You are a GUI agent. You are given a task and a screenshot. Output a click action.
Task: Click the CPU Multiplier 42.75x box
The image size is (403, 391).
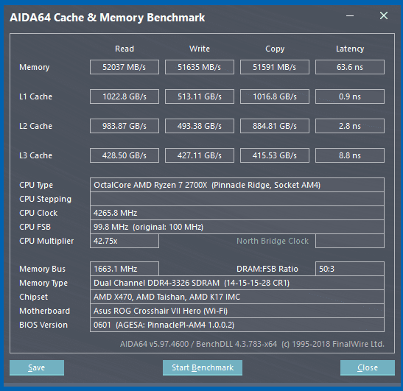click(x=125, y=241)
